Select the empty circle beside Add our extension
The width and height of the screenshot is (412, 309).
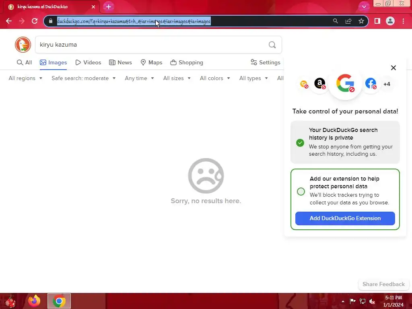(301, 191)
